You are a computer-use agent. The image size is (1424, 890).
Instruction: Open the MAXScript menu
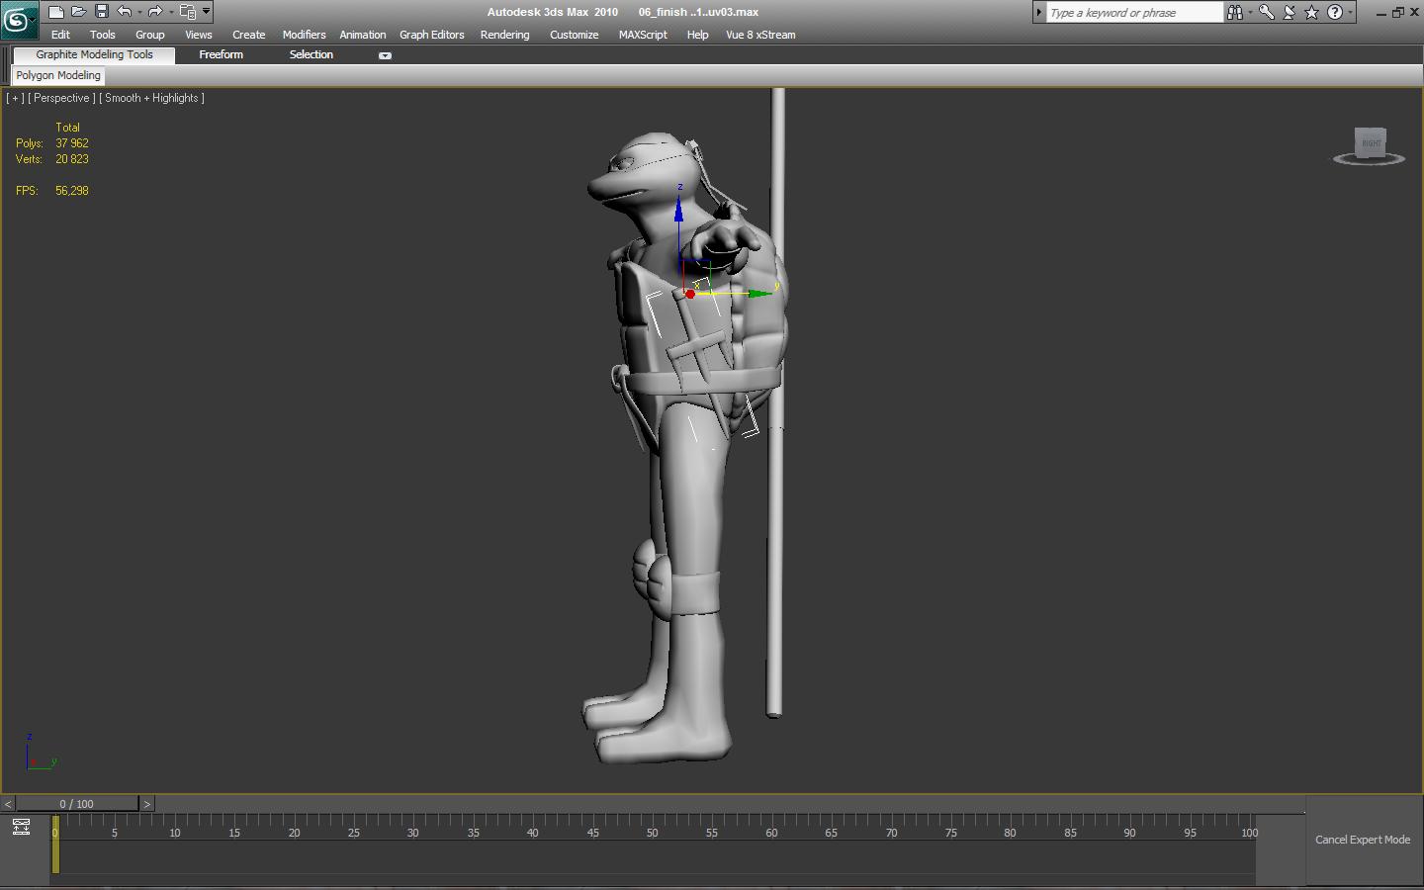(643, 35)
